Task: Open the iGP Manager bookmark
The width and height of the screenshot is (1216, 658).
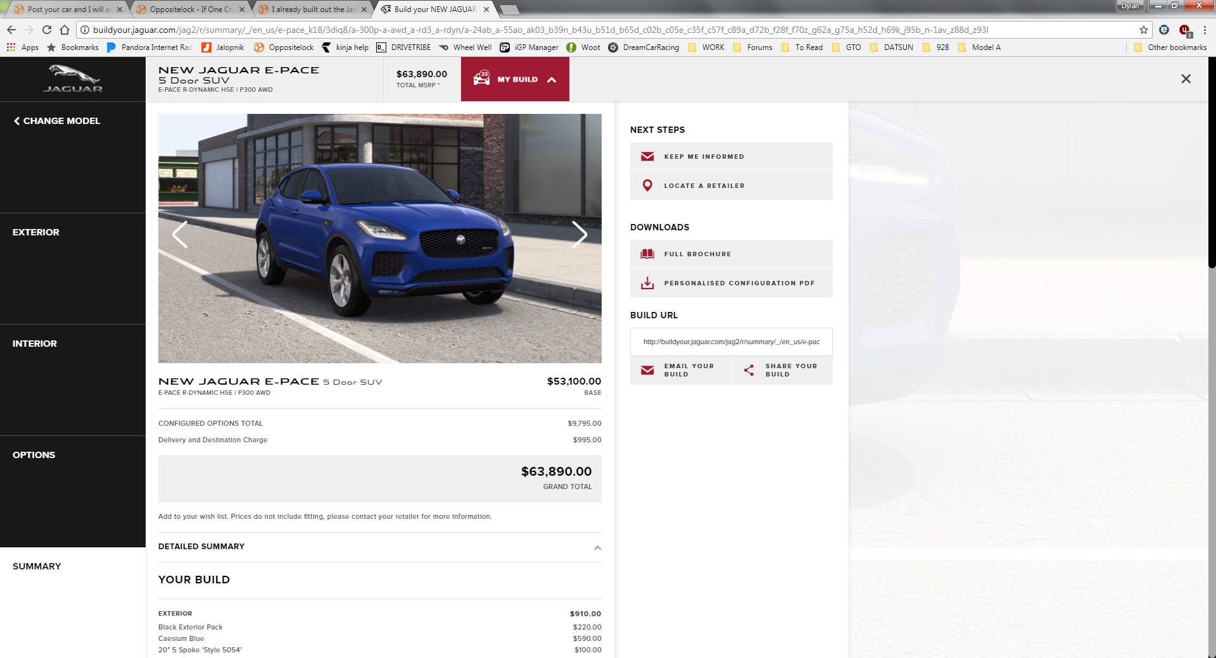Action: pos(529,47)
